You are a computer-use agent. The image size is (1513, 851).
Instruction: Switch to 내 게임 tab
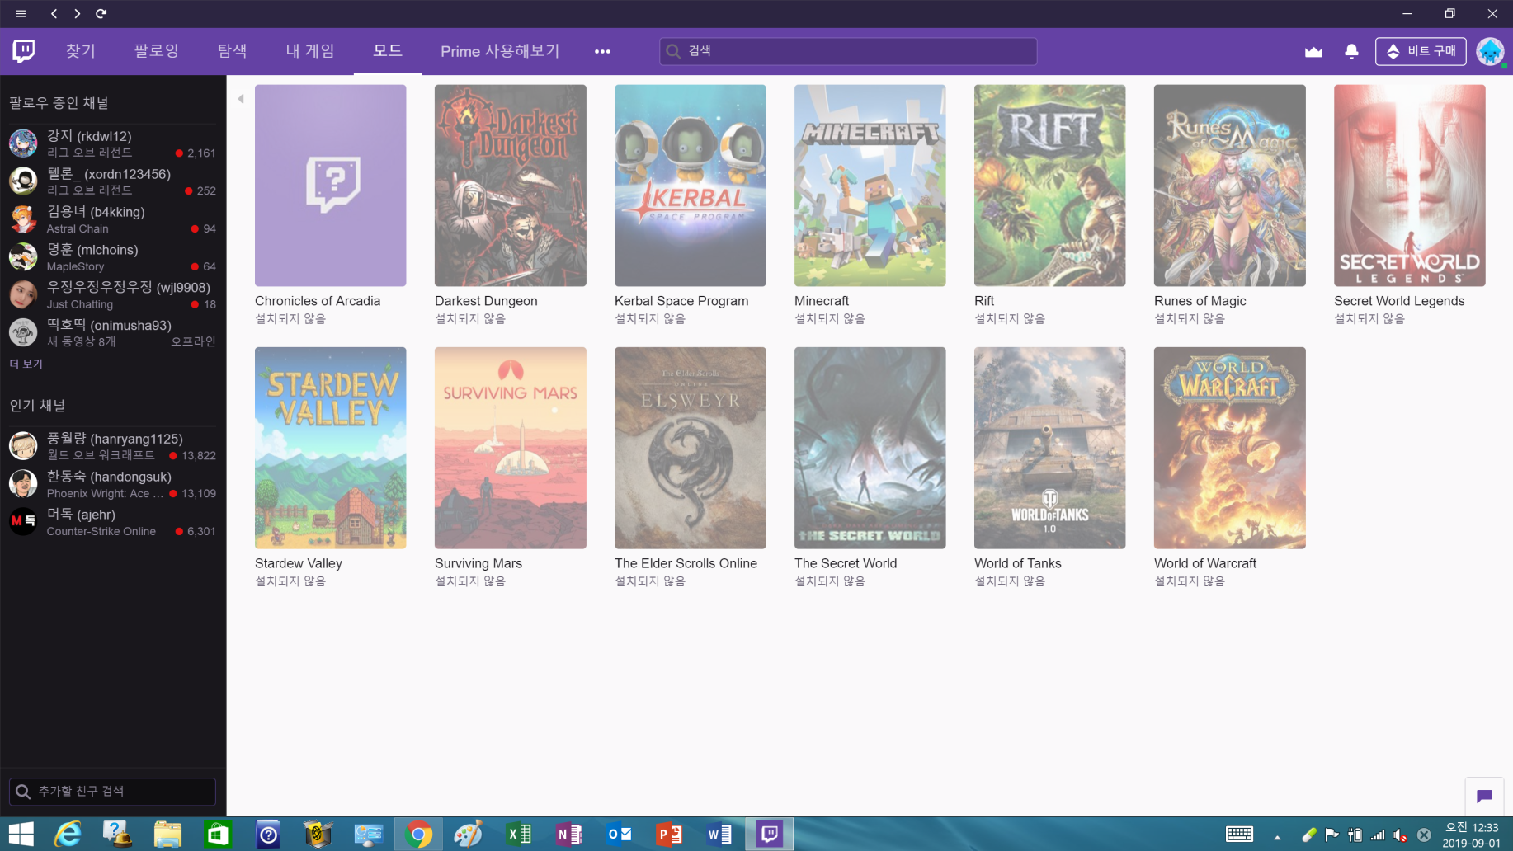(310, 51)
